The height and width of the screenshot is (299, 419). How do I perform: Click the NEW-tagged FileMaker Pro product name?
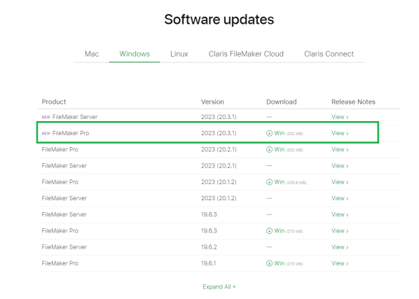pyautogui.click(x=71, y=133)
